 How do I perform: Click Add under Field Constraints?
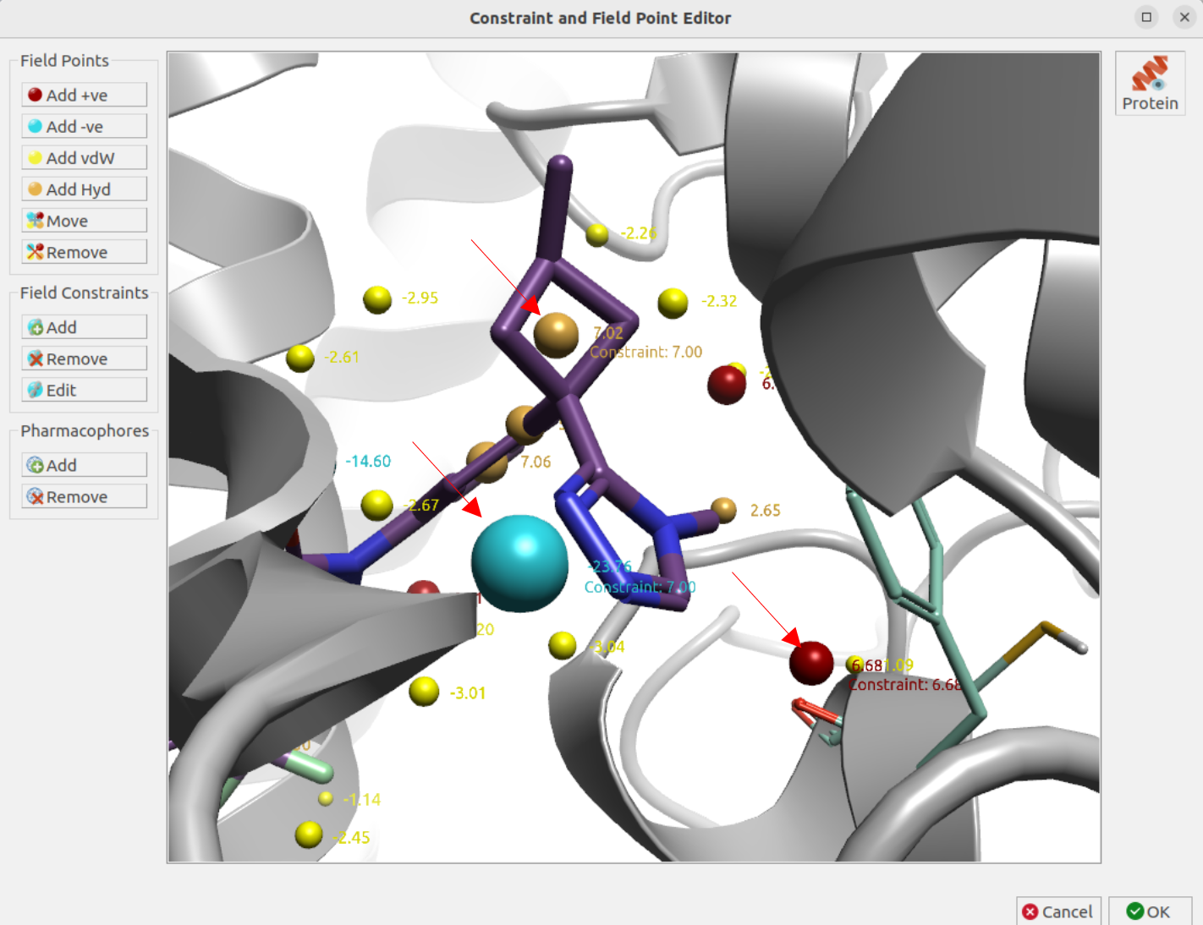[84, 326]
